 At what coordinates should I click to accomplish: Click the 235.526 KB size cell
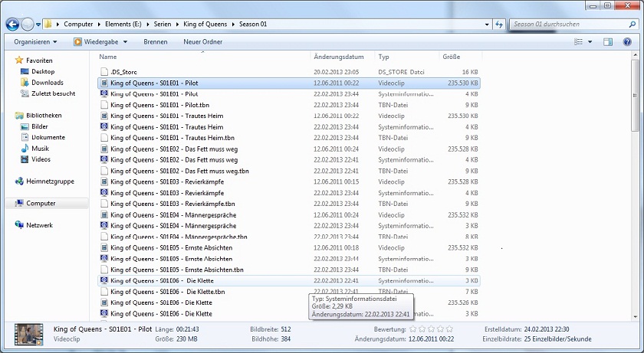point(463,302)
